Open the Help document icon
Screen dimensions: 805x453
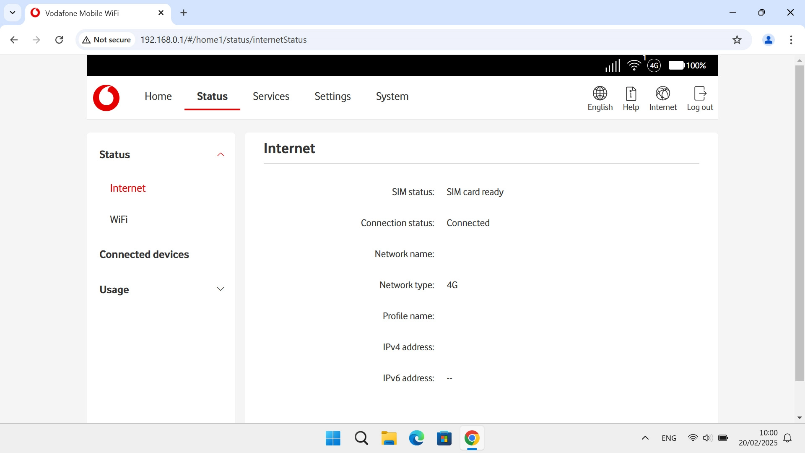pyautogui.click(x=631, y=94)
